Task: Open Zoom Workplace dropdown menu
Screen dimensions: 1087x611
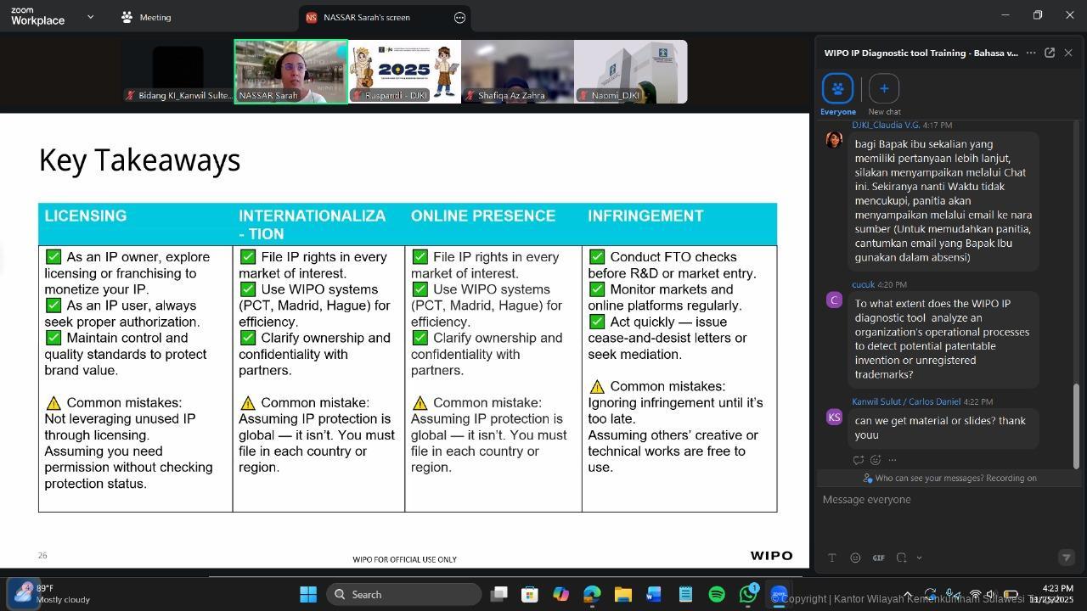Action: (90, 17)
